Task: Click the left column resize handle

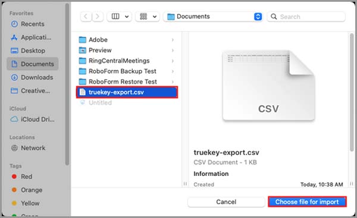Action: 185,184
